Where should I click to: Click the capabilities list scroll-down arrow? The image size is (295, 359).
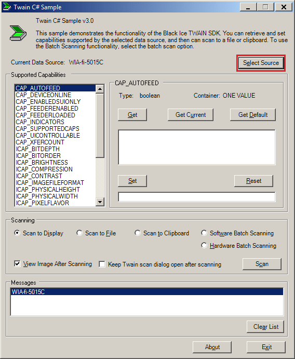(100, 202)
